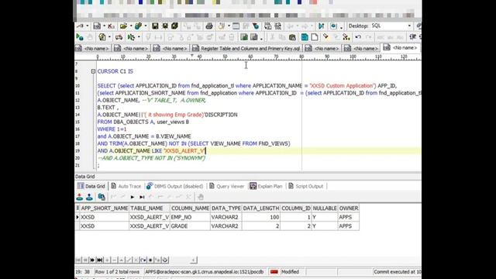The height and width of the screenshot is (279, 496).
Task: Click the new session connection icon
Action: point(80,26)
